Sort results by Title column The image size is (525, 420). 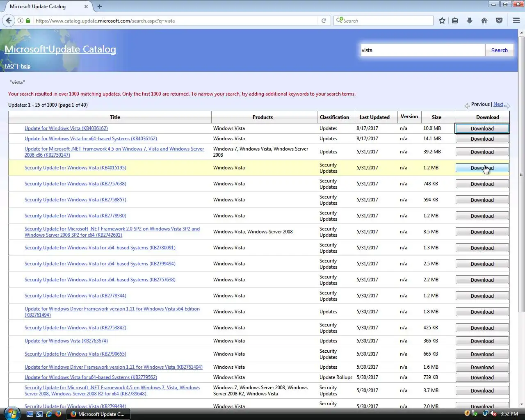click(115, 117)
